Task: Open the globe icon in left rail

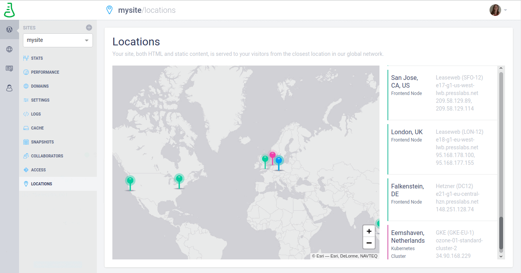Action: 9,49
